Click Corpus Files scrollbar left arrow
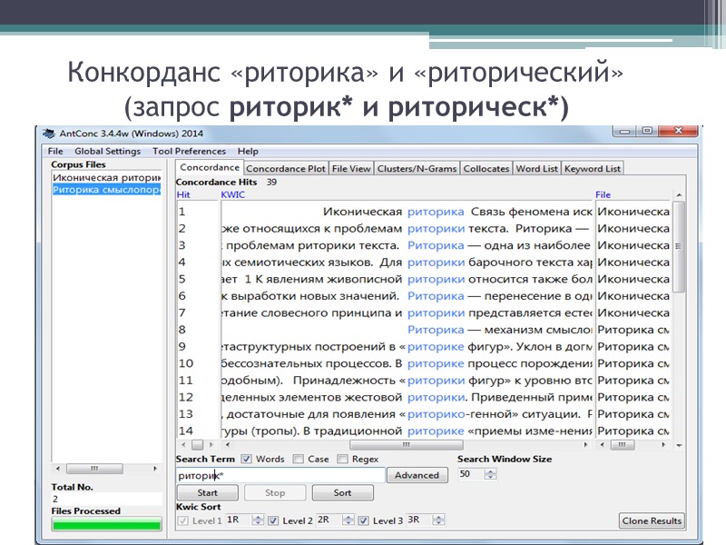This screenshot has width=726, height=545. coord(58,469)
